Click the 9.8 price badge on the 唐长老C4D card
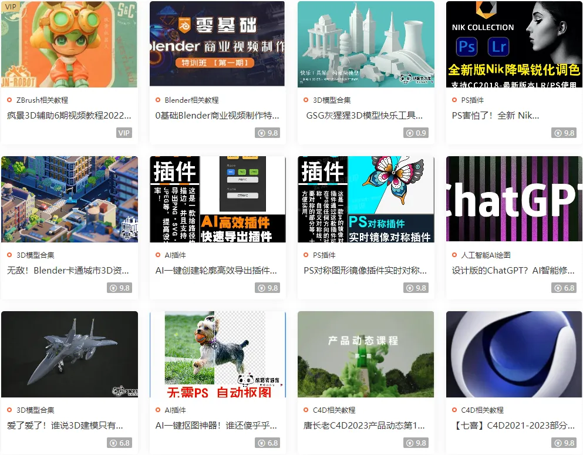Image resolution: width=583 pixels, height=455 pixels. click(416, 443)
